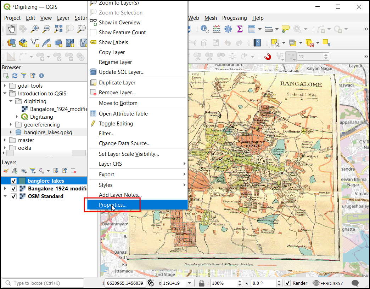Select the Pan Map hand tool
Screen dimensions: 370x289
pyautogui.click(x=11, y=29)
